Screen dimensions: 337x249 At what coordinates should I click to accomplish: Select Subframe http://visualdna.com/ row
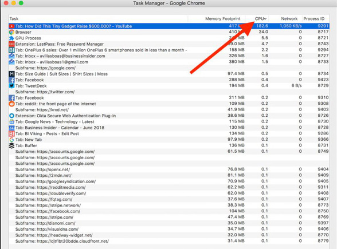[169, 229]
